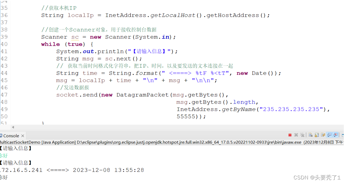Toggle Word Wrap in the Console toolbar
The width and height of the screenshot is (345, 183).
coord(323,135)
